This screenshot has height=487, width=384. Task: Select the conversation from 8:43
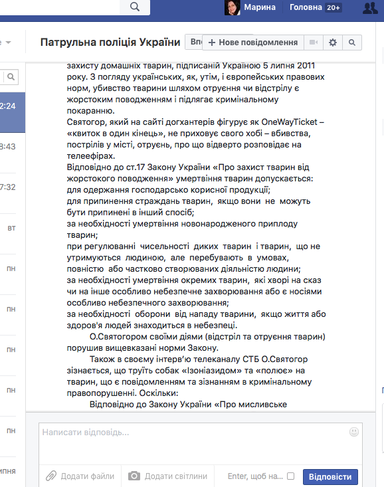coord(13,153)
